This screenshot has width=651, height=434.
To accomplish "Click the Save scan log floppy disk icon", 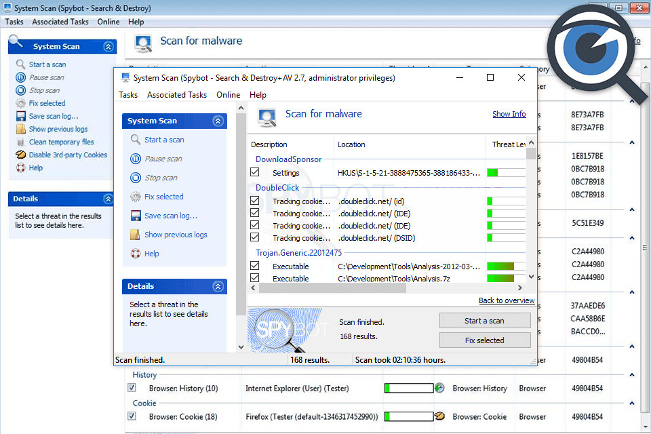I will 136,216.
